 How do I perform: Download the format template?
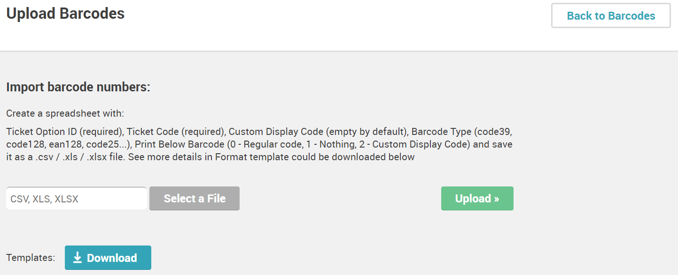pyautogui.click(x=108, y=258)
